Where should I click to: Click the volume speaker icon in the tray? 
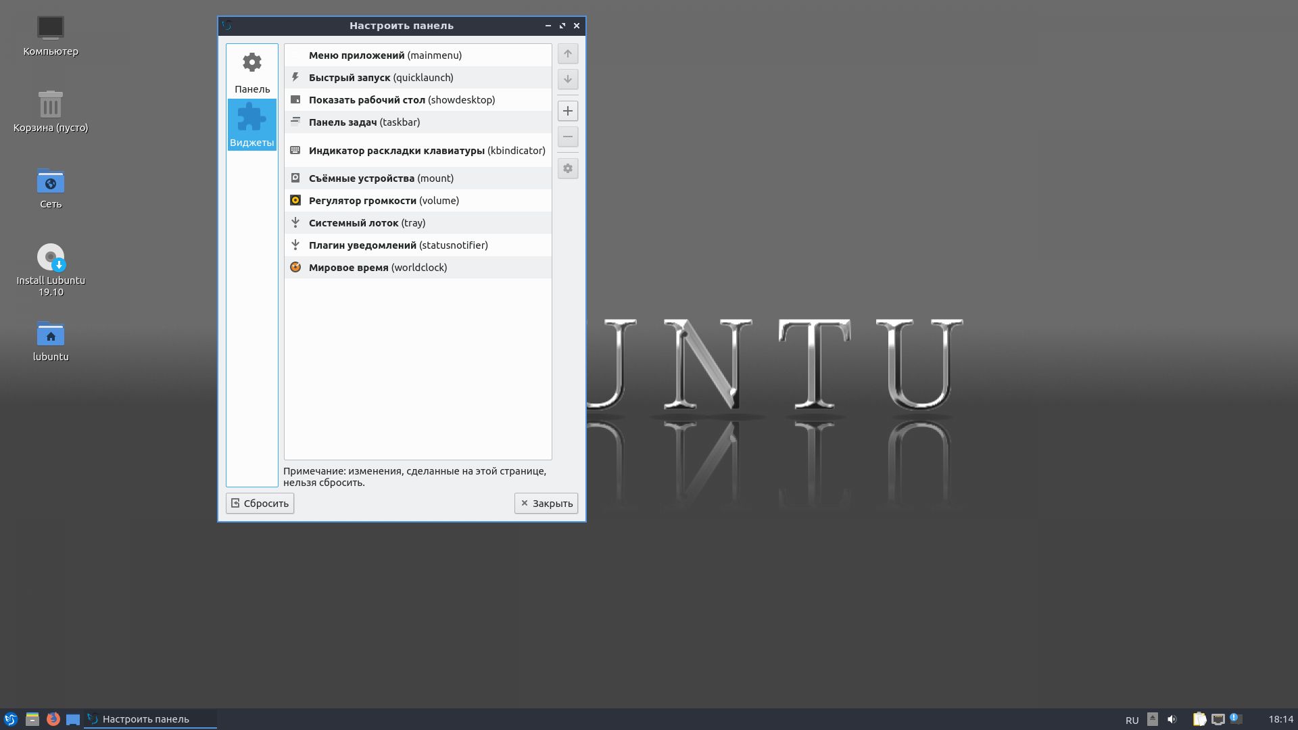1172,719
